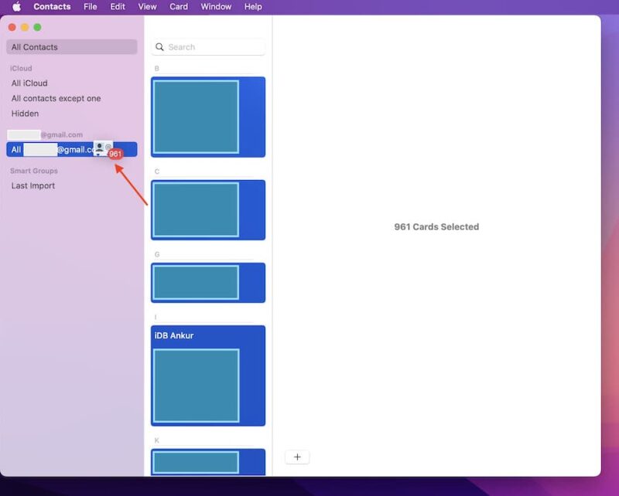Click the "+" button to add a new card
Image resolution: width=619 pixels, height=496 pixels.
[297, 457]
